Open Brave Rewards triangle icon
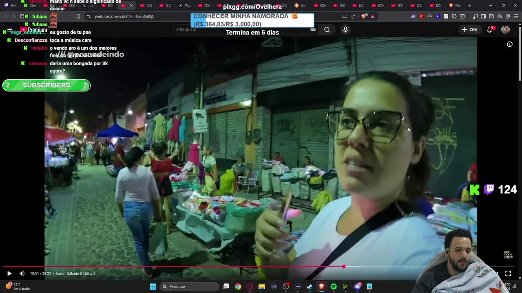 click(x=372, y=16)
